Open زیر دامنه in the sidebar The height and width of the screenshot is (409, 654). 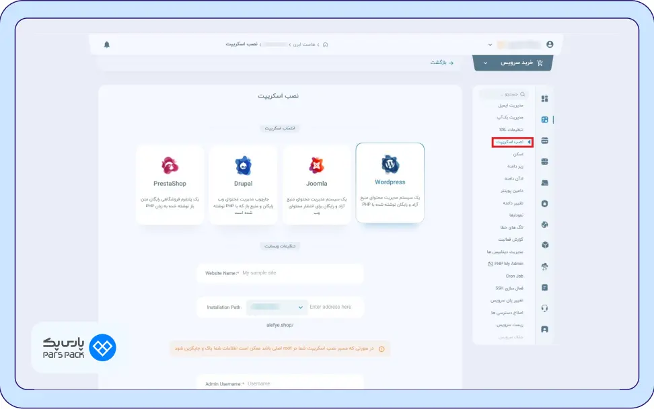pos(515,166)
